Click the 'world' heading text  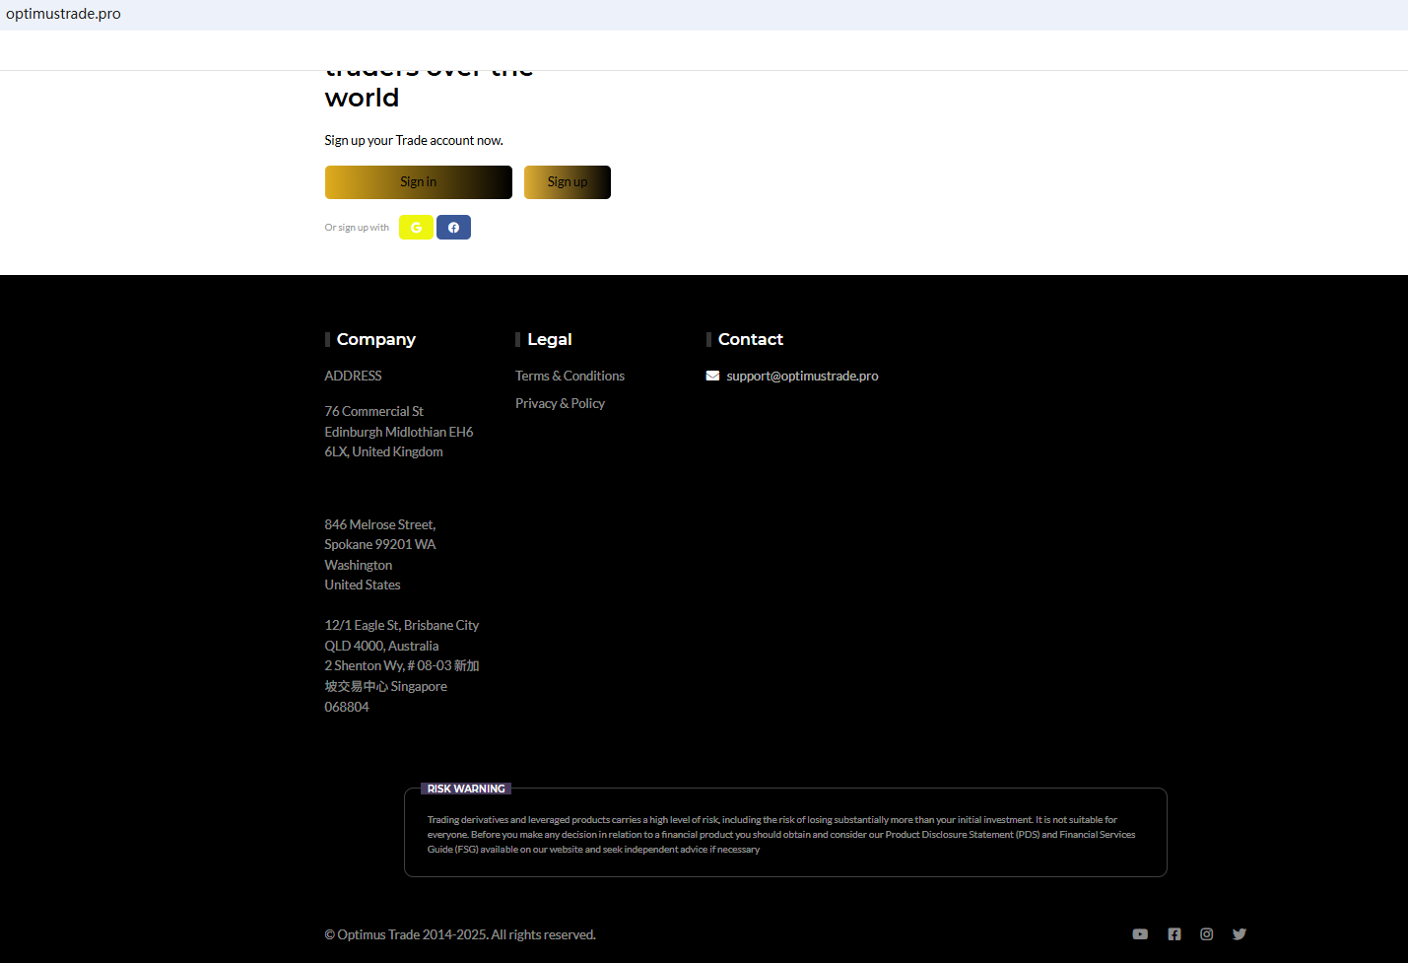click(x=363, y=98)
